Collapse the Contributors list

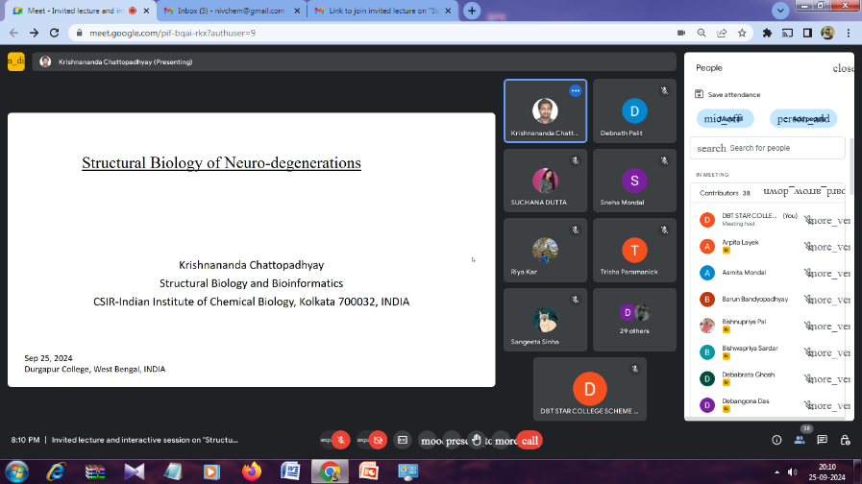(803, 192)
